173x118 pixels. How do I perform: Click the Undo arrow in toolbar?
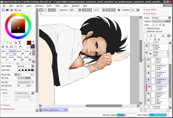tap(41, 10)
